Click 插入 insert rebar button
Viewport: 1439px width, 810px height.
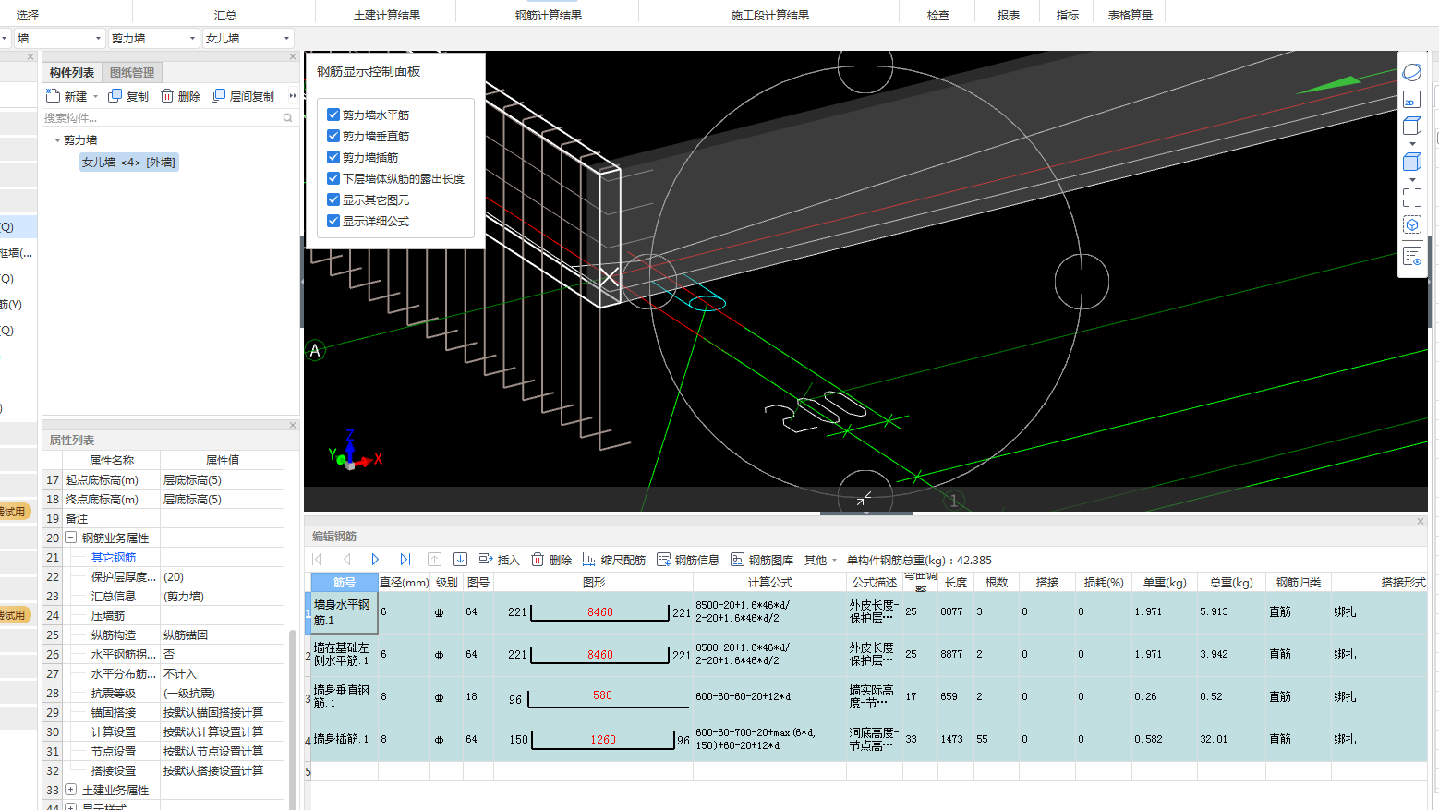pos(499,560)
